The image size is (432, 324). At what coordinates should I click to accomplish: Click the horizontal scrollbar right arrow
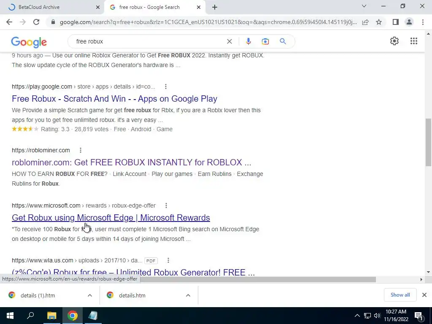(x=421, y=279)
